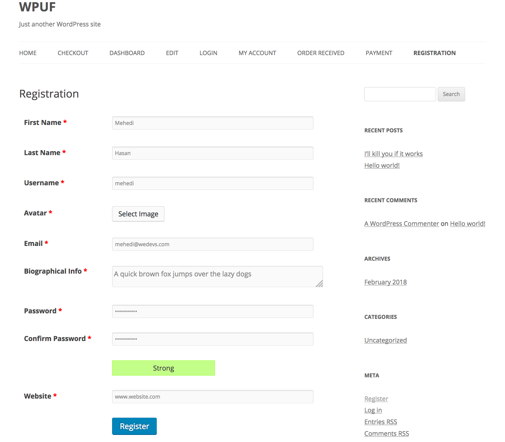Focus the Confirm Password field
This screenshot has height=442, width=505.
213,339
